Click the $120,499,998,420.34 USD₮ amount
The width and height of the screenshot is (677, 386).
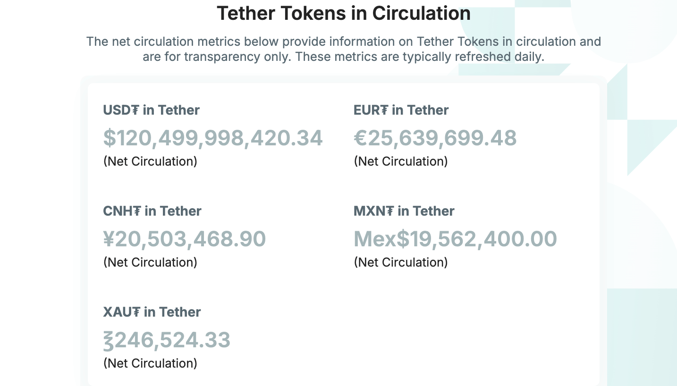point(213,138)
